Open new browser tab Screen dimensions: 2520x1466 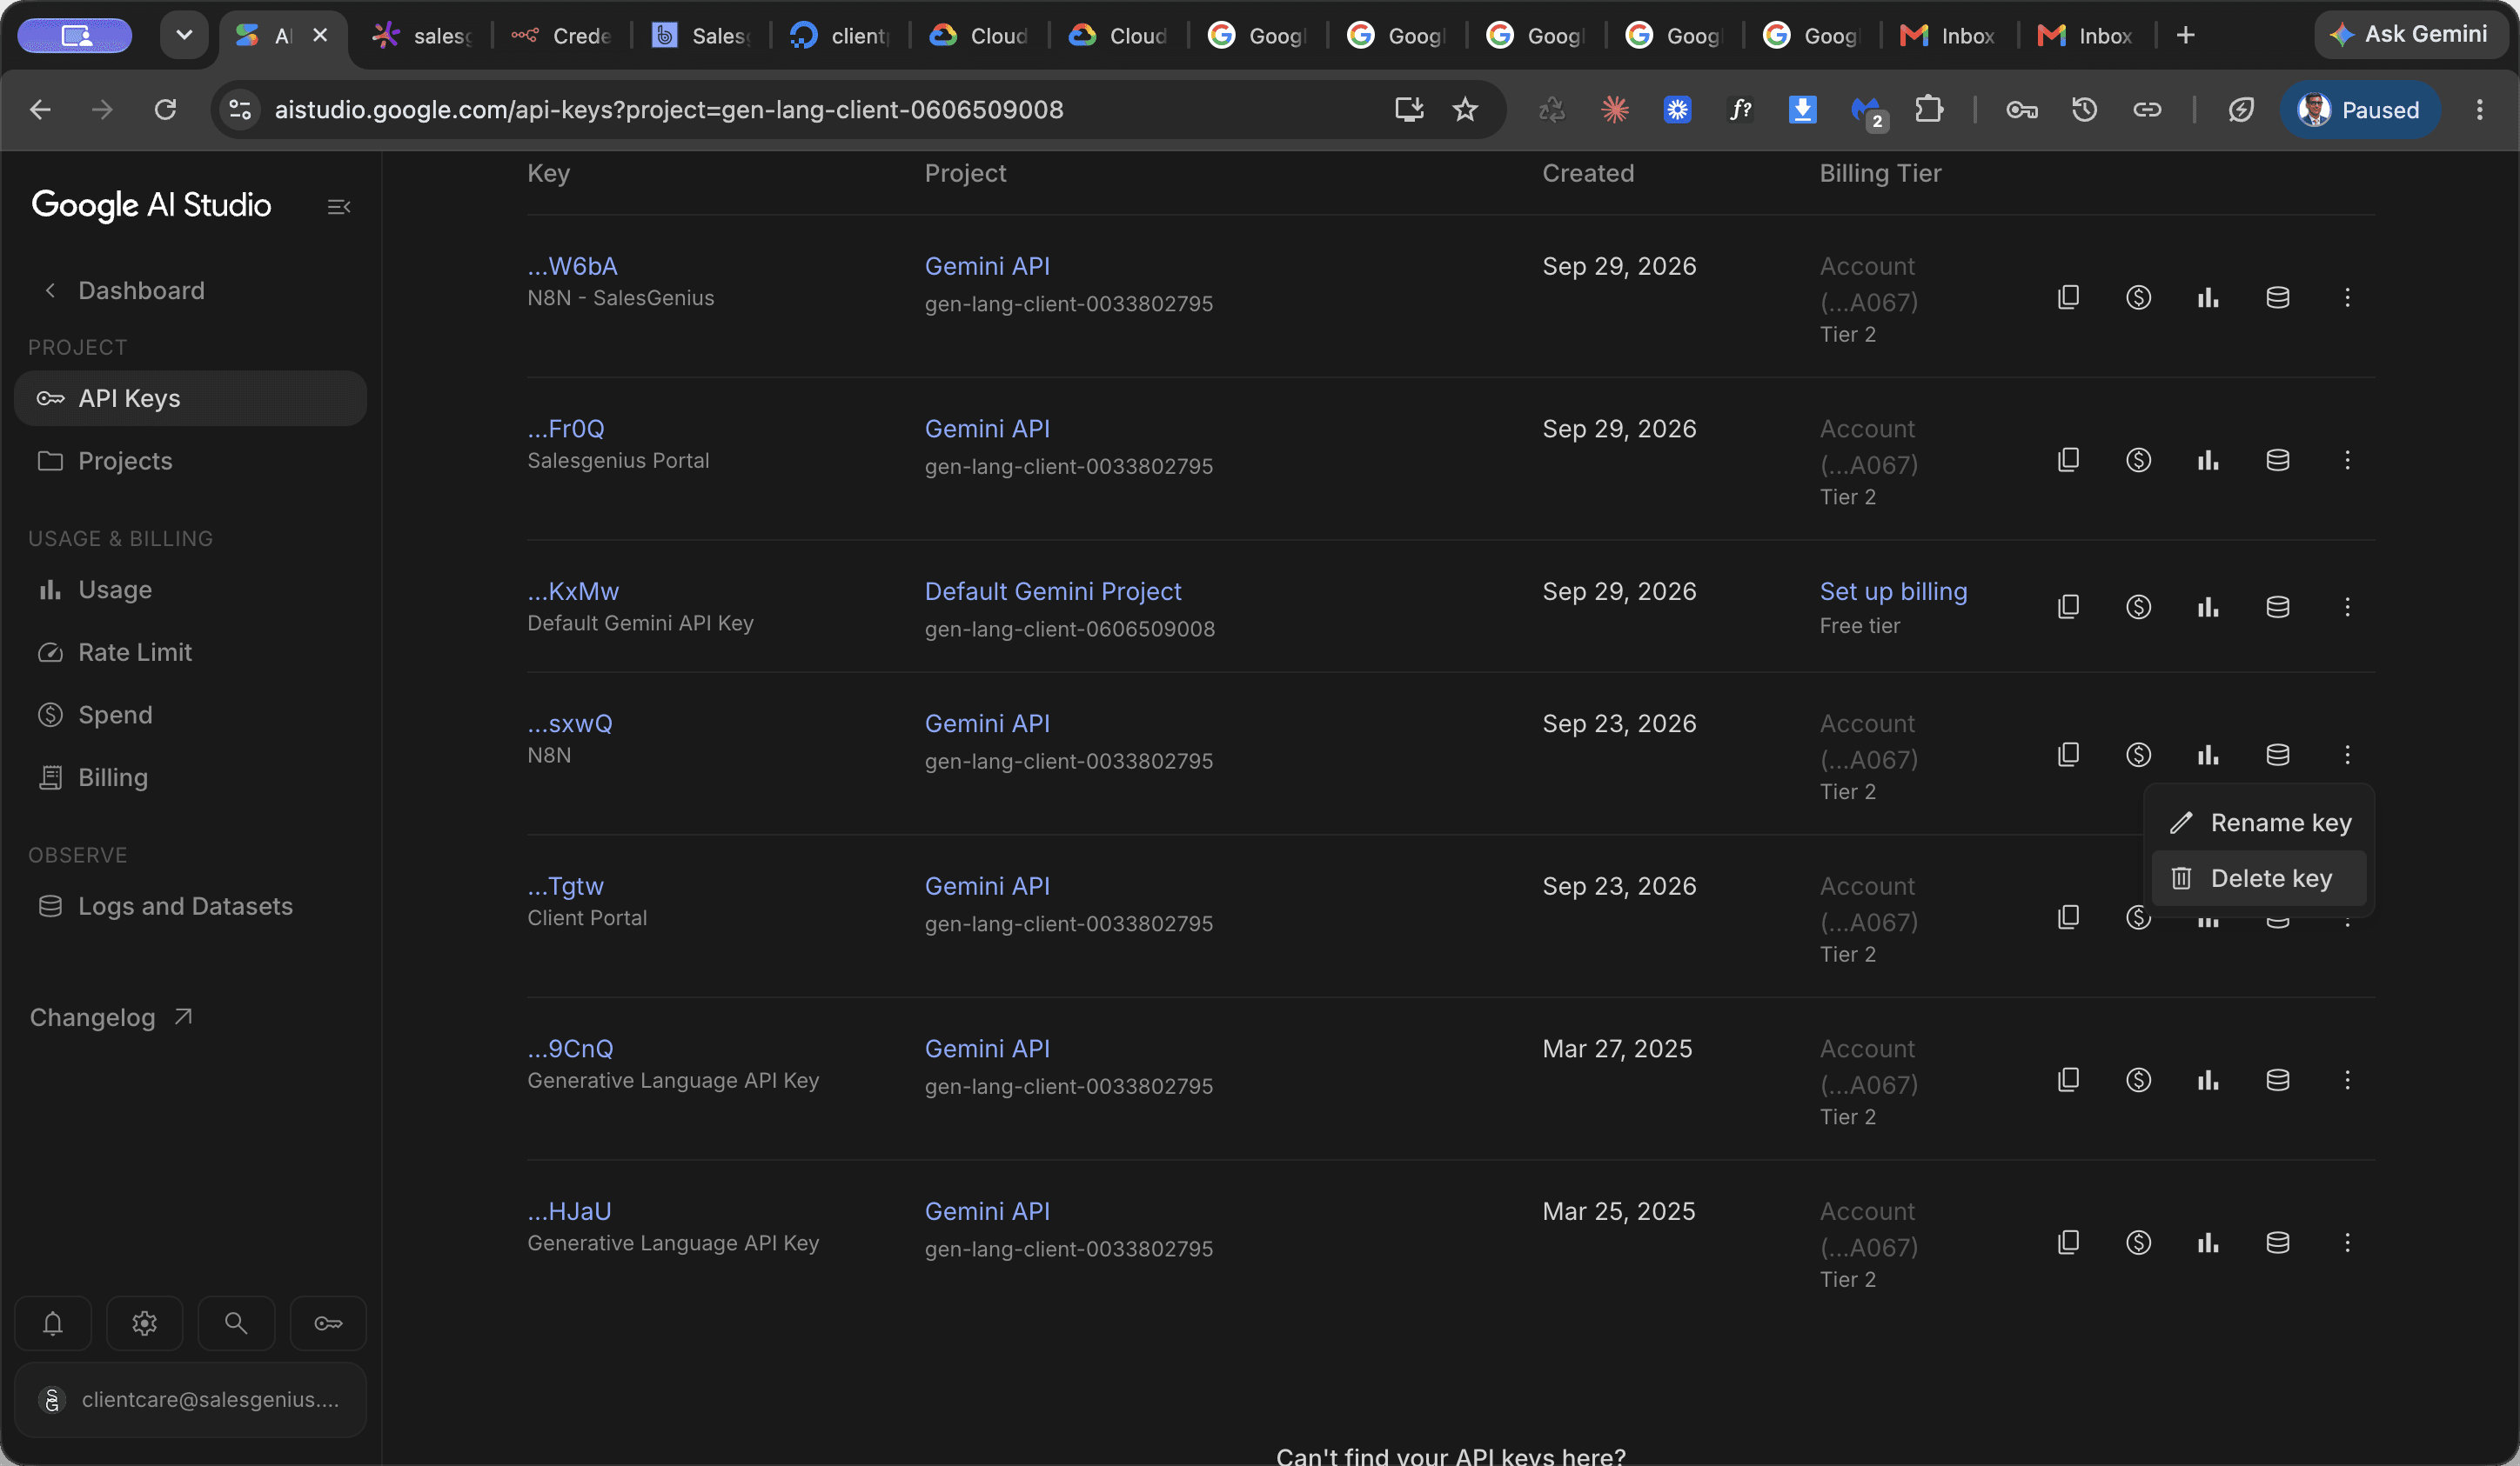click(2186, 35)
